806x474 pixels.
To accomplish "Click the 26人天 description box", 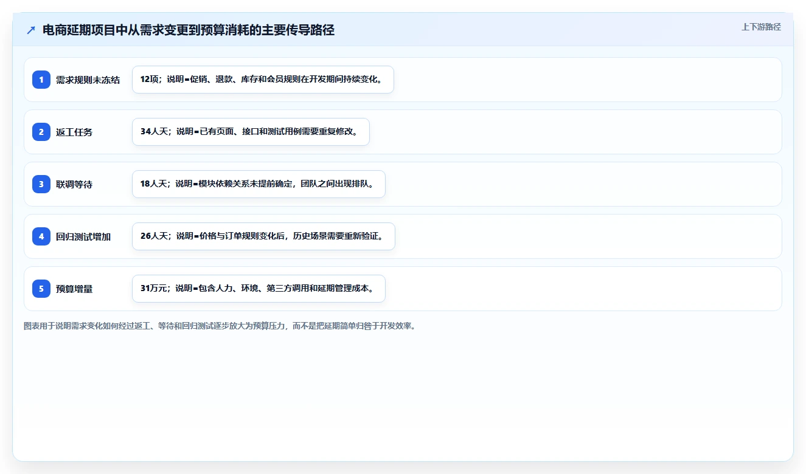I will pos(263,236).
